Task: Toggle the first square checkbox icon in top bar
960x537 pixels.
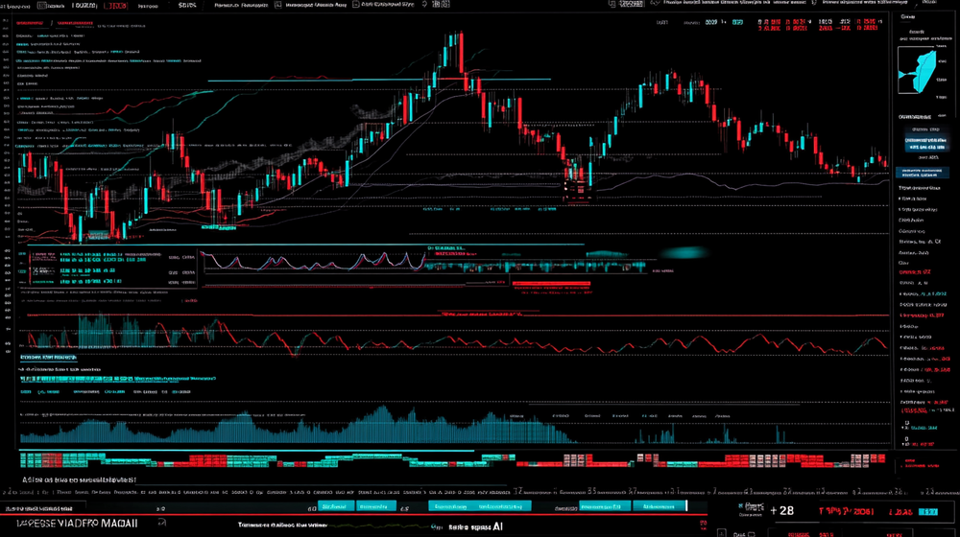Action: click(x=277, y=5)
